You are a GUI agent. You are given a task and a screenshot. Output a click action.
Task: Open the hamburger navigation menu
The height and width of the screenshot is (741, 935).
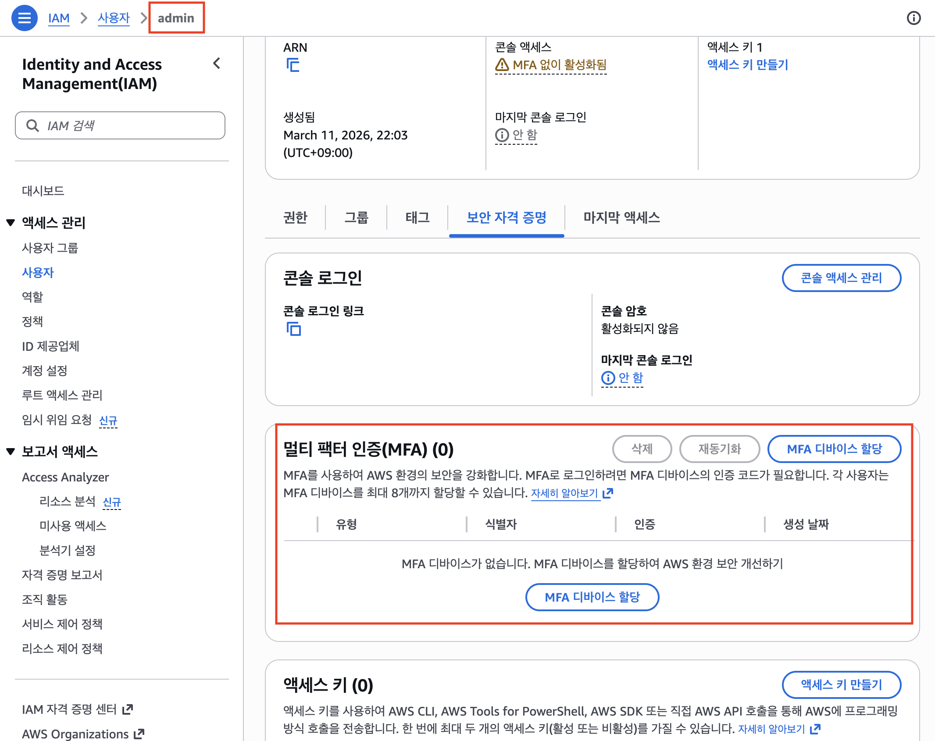pos(24,18)
